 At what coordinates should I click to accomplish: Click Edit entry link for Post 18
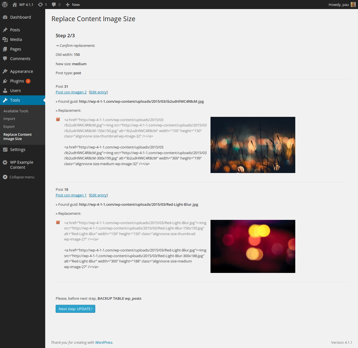(98, 195)
